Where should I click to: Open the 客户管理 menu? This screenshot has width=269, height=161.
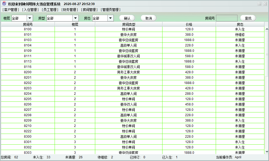(11, 10)
